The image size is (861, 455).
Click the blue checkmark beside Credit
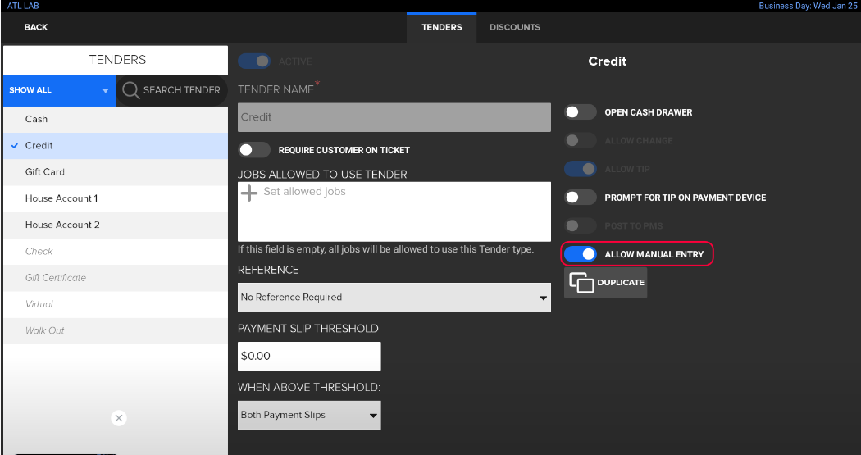15,146
